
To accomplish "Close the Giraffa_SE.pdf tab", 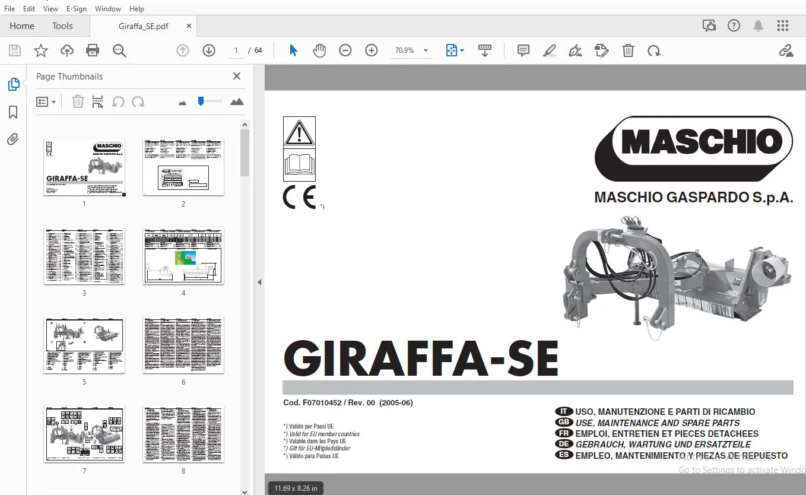I will click(189, 26).
